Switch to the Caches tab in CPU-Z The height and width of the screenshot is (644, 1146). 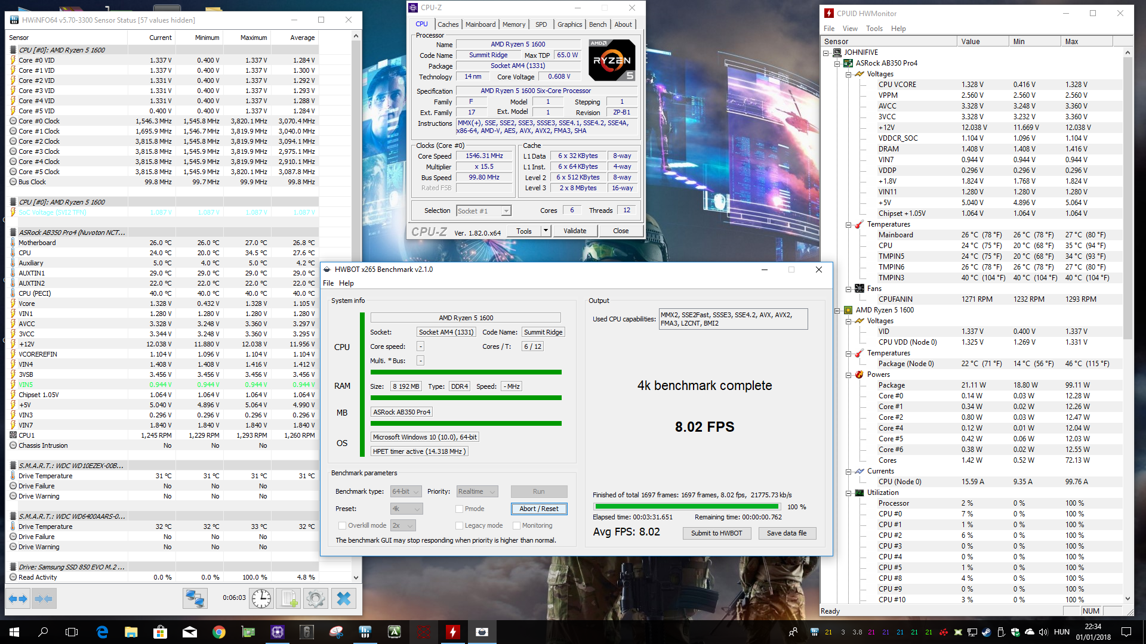pos(448,24)
